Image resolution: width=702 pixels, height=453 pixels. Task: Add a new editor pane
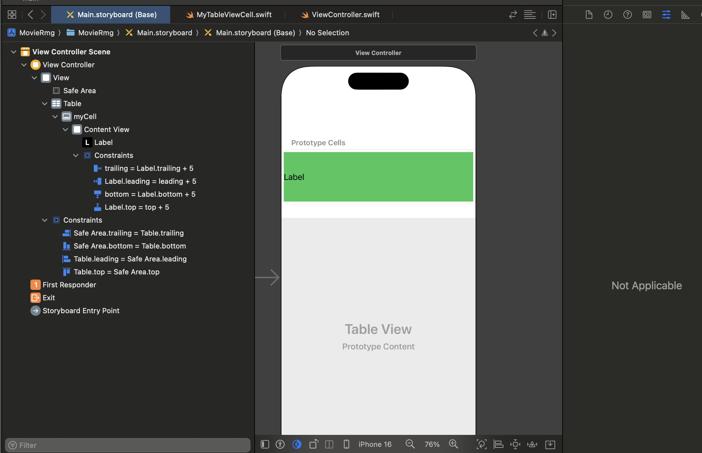(x=552, y=15)
